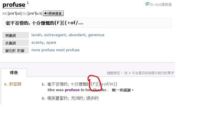The image size is (222, 124).
Task: Click the 即時發音 pronunciation speaker button
Action: [53, 13]
